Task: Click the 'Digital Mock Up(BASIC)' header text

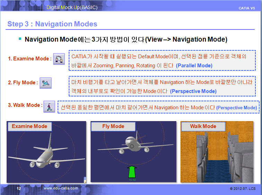Action: tap(72, 7)
